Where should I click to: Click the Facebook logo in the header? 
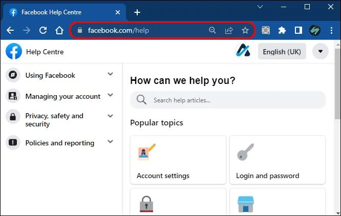pos(14,51)
